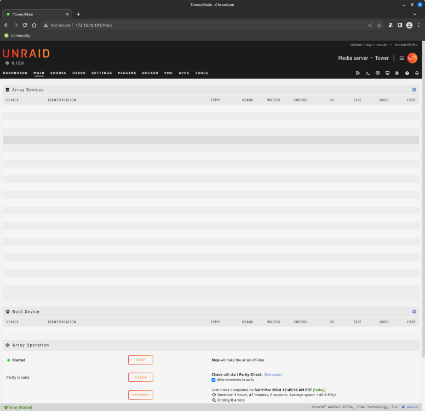The image size is (425, 411).
Task: Toggle Write corrections to parity checkbox
Action: coord(214,380)
